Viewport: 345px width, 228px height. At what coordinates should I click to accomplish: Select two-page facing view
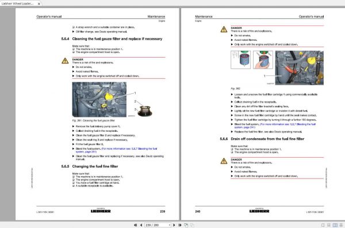click(x=335, y=225)
